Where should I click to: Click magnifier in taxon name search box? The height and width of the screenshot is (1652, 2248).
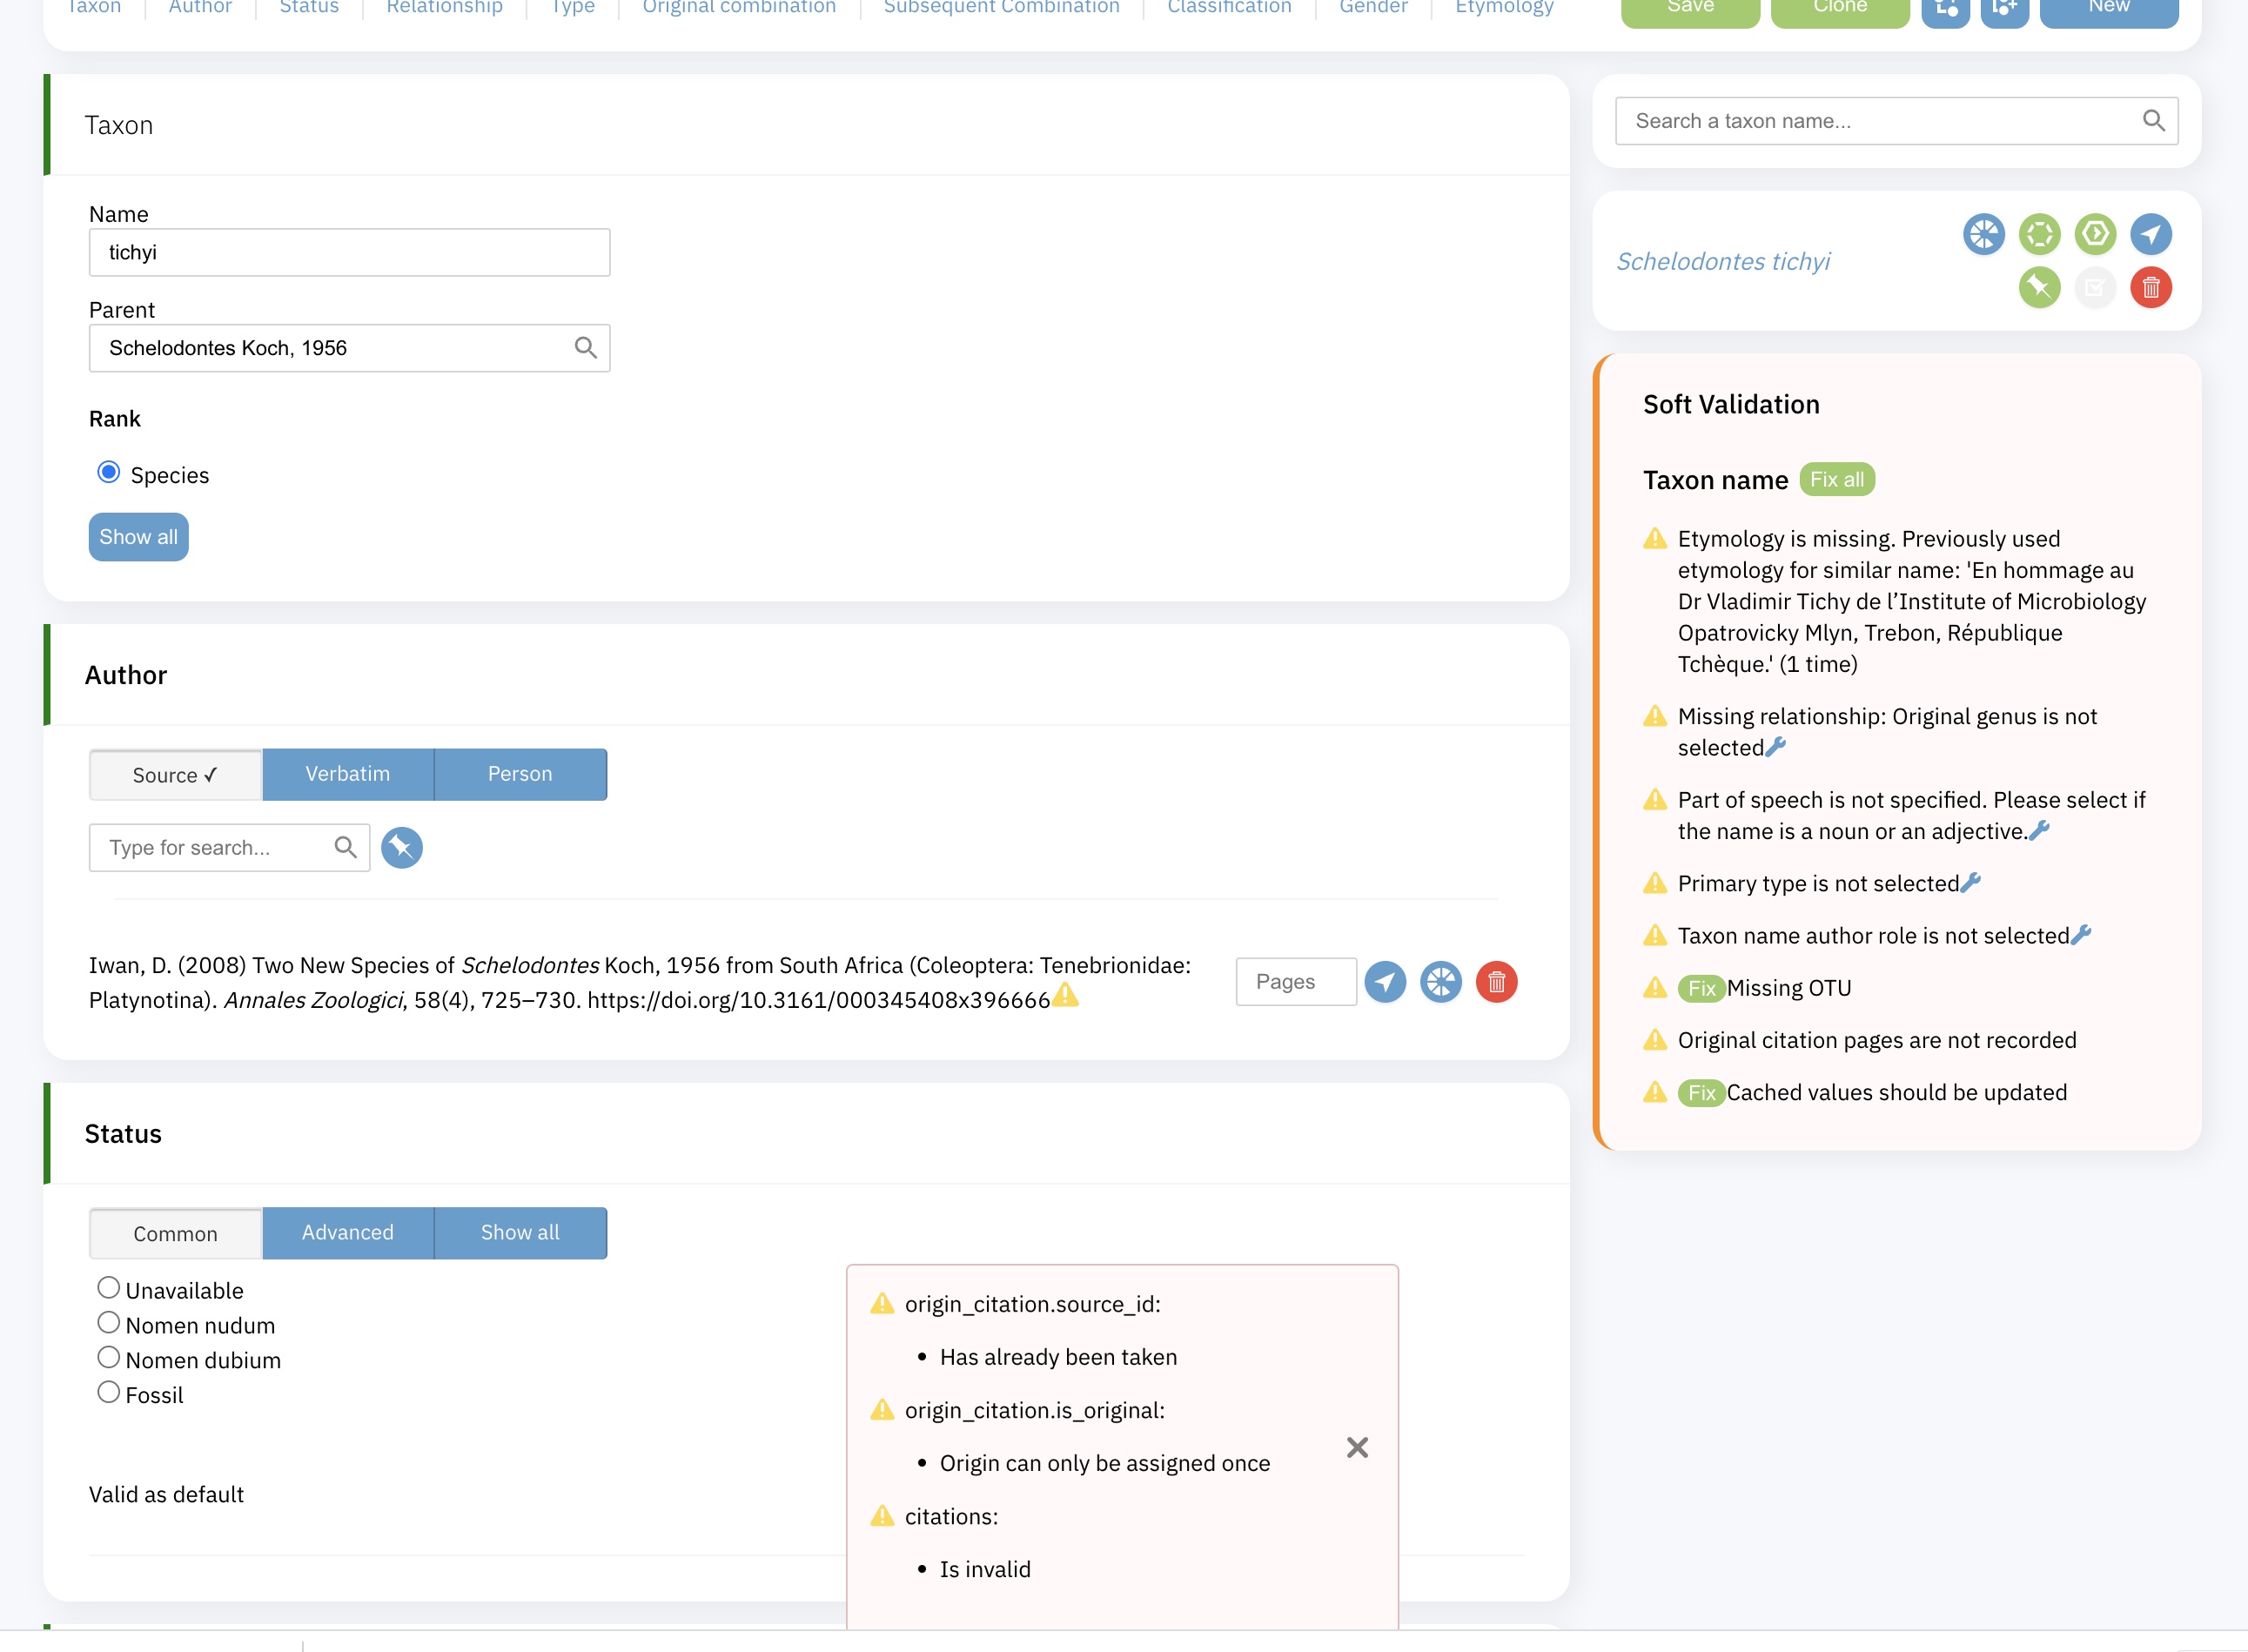2154,121
